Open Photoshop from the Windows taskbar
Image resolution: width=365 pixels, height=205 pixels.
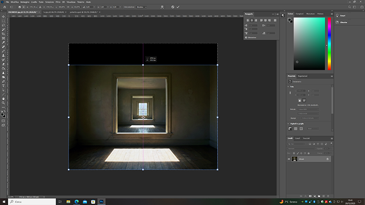click(x=101, y=201)
